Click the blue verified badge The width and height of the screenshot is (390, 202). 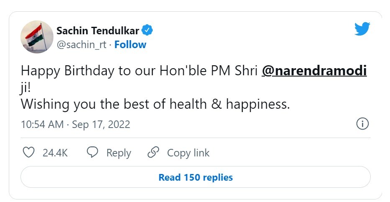[147, 30]
